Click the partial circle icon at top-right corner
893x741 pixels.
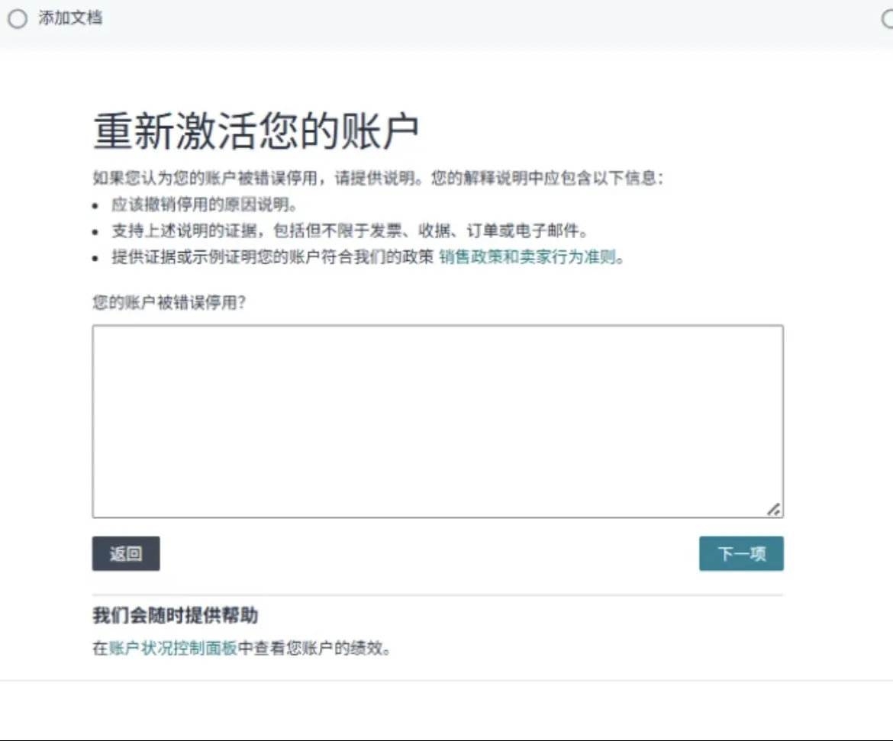(888, 19)
